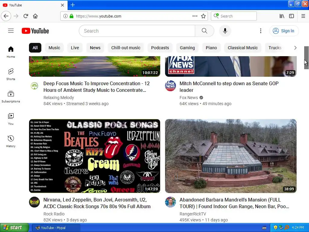Image resolution: width=309 pixels, height=232 pixels.
Task: Open Fox News channel avatar
Action: 170,86
